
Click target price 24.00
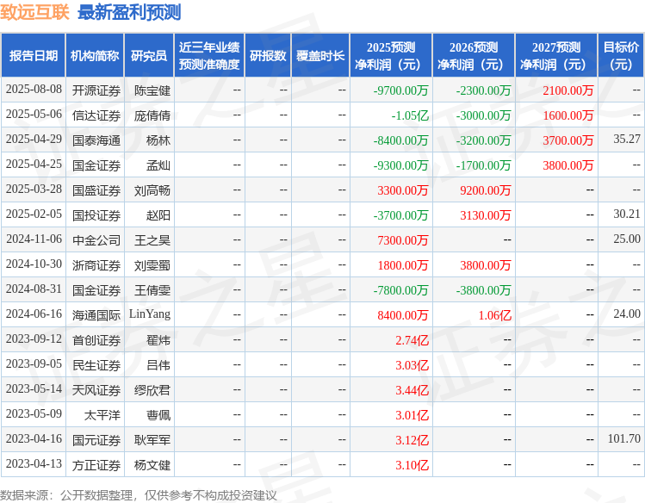[627, 314]
